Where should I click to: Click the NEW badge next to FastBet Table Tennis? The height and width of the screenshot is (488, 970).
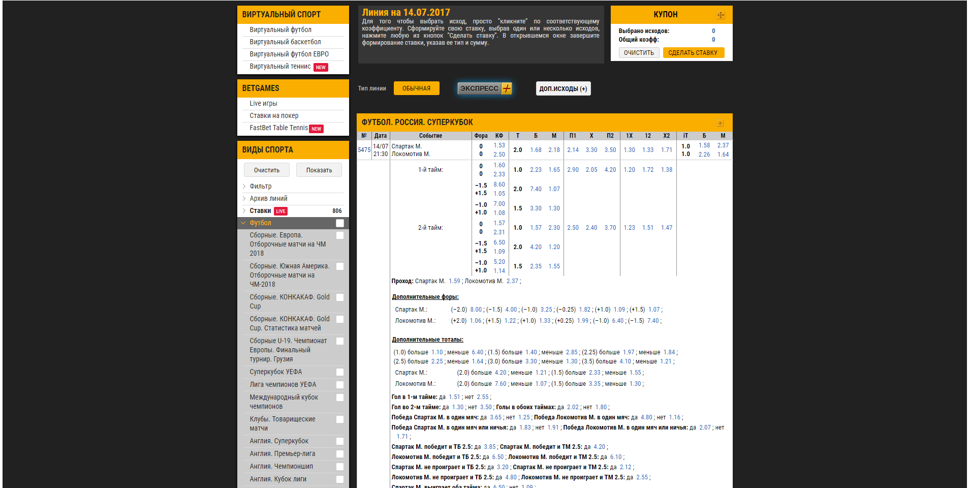coord(316,129)
